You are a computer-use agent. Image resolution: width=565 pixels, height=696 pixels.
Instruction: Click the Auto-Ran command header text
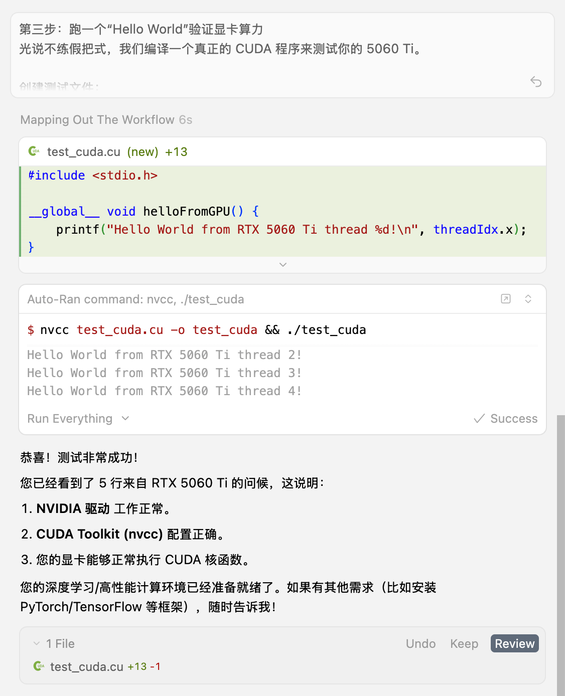click(135, 299)
